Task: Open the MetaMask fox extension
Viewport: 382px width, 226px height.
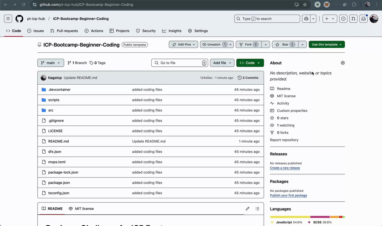Action: point(327,5)
